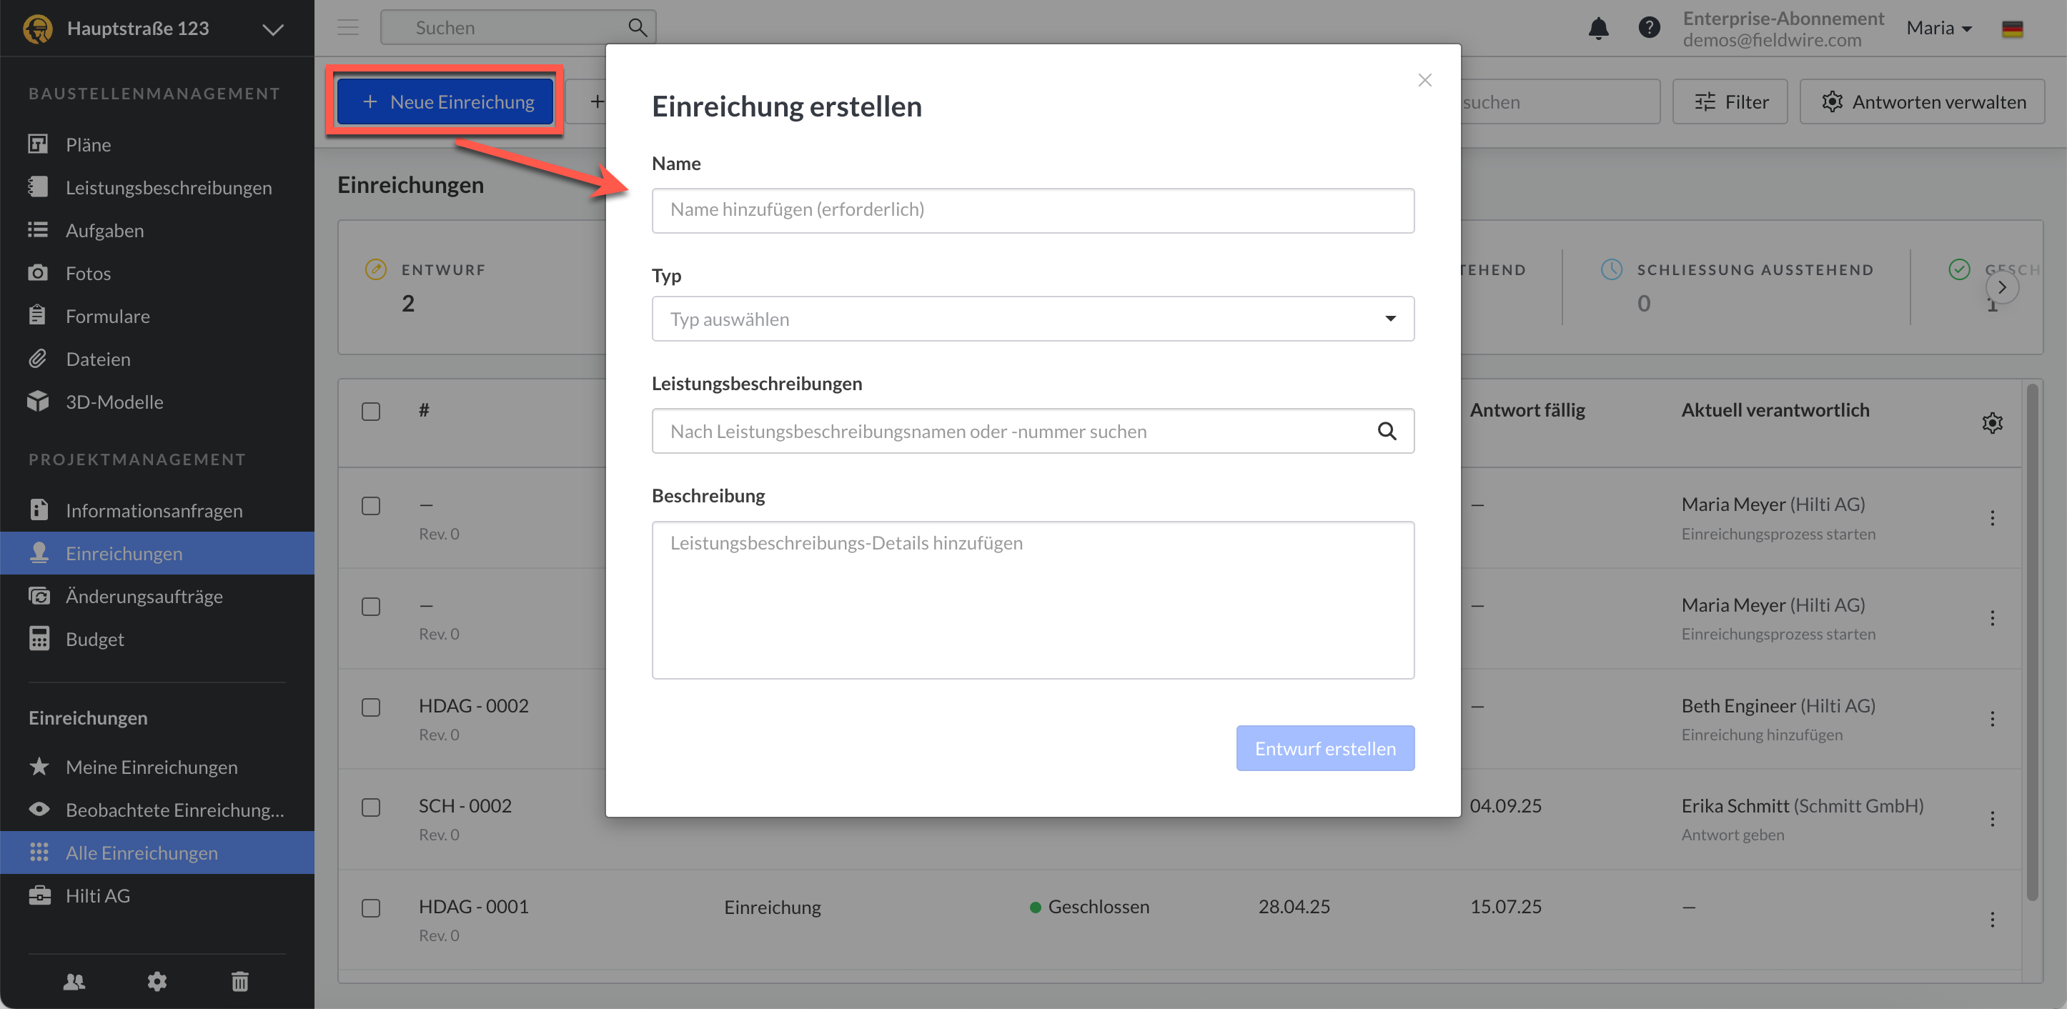Viewport: 2067px width, 1009px height.
Task: Go to Informationsanfragen in sidebar
Action: (x=154, y=510)
